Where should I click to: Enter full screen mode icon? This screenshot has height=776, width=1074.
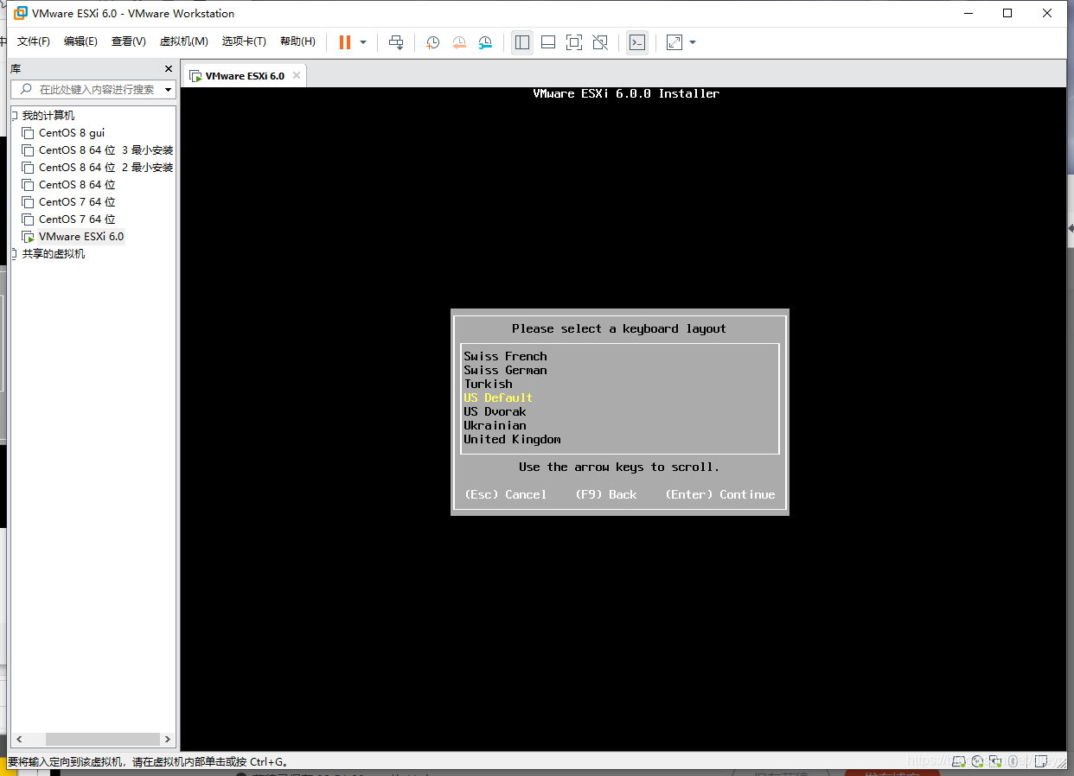[x=574, y=41]
